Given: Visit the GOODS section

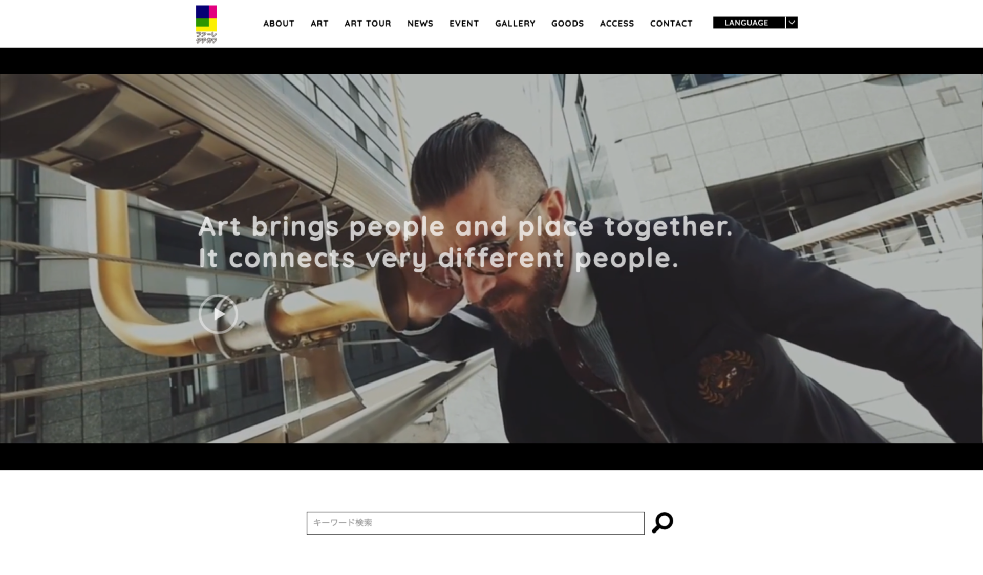Looking at the screenshot, I should (567, 24).
